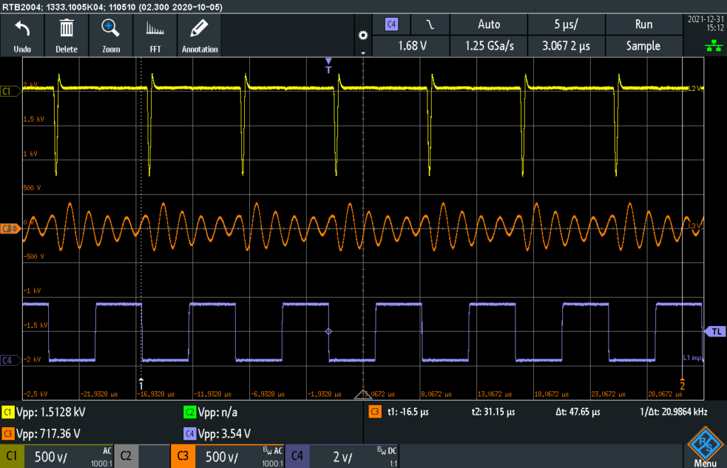Open the Auto trigger mode setting
The width and height of the screenshot is (727, 468).
click(488, 24)
